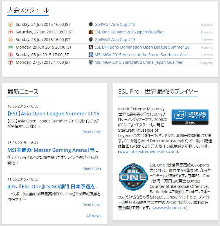Click the 最新ニュース section heading
Image resolution: width=220 pixels, height=226 pixels.
[x=23, y=92]
